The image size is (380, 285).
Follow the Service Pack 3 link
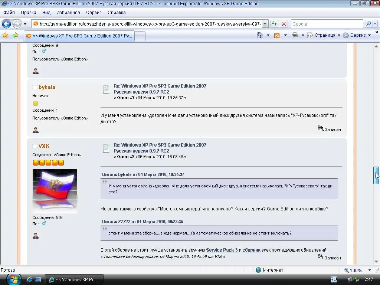pyautogui.click(x=222, y=250)
